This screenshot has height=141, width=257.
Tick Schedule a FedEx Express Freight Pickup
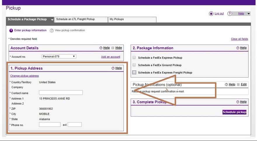pyautogui.click(x=134, y=73)
